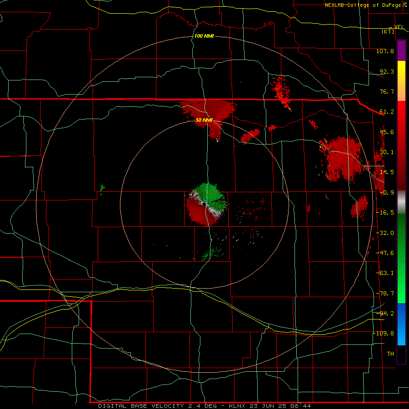Click the 50 NMI range ring label
This screenshot has width=409, height=409.
point(204,120)
